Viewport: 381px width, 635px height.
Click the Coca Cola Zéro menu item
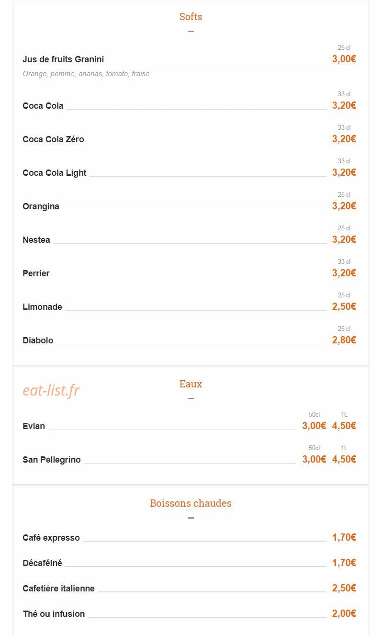tap(53, 139)
